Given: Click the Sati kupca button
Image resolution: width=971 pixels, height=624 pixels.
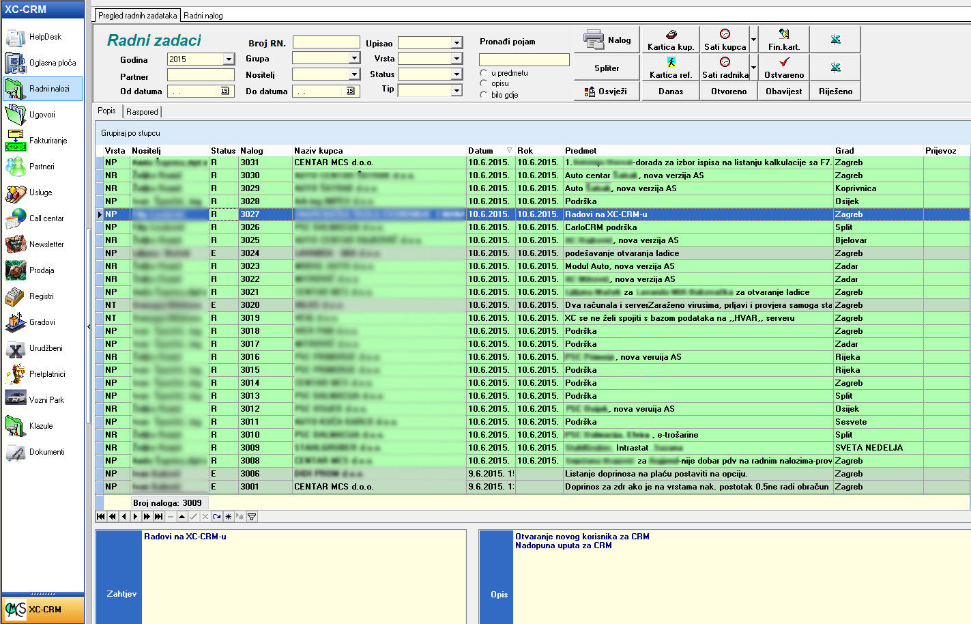Looking at the screenshot, I should pos(725,40).
